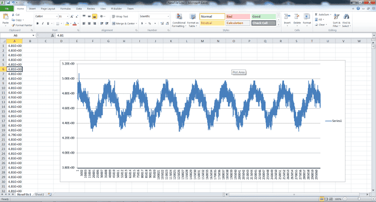Click the Delete cells icon
Viewport: 376px width, 202px height.
[297, 17]
